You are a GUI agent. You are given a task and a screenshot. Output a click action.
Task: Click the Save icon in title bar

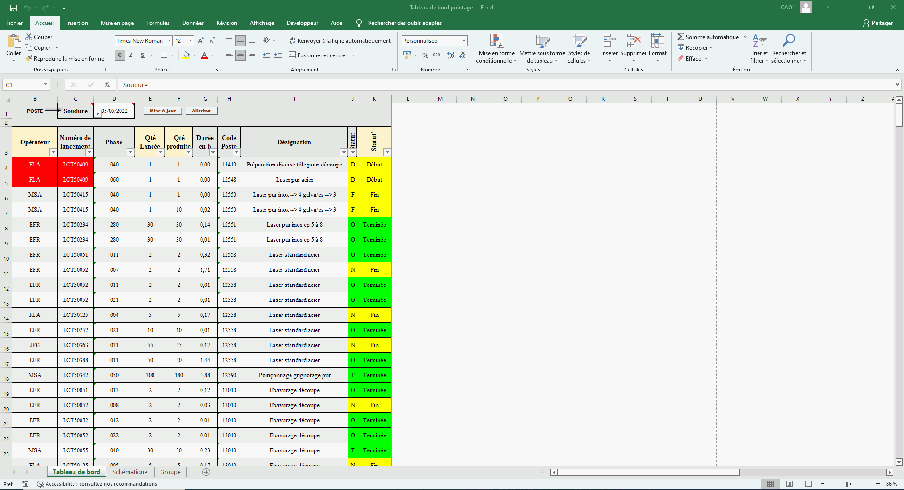tap(14, 8)
